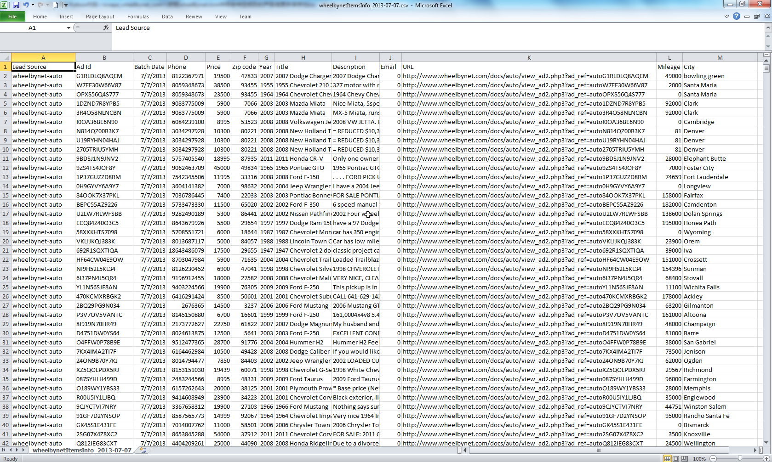Select column D header

[186, 57]
